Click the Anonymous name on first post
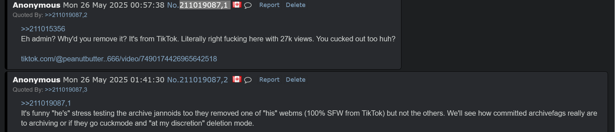The width and height of the screenshot is (615, 132). [37, 5]
